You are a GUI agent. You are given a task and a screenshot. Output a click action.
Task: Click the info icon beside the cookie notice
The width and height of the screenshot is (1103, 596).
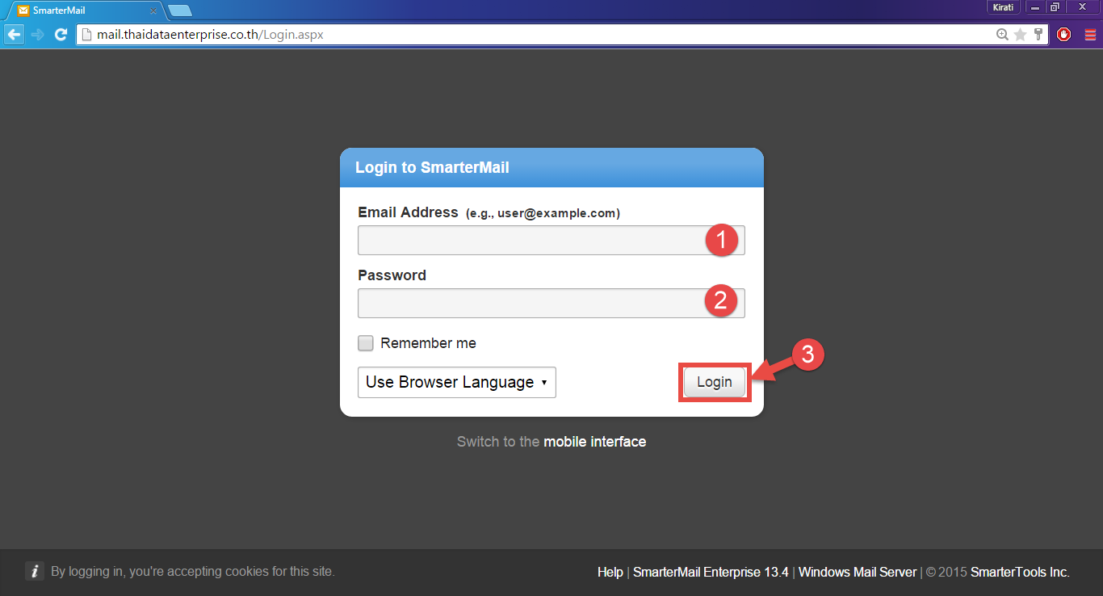point(34,571)
